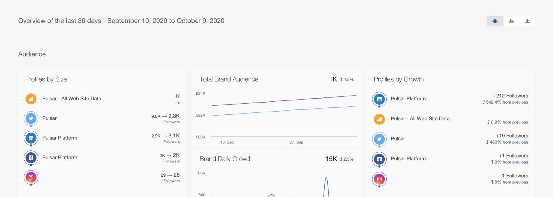This screenshot has width=553, height=197.
Task: Select the audience group view icon
Action: pyautogui.click(x=495, y=21)
